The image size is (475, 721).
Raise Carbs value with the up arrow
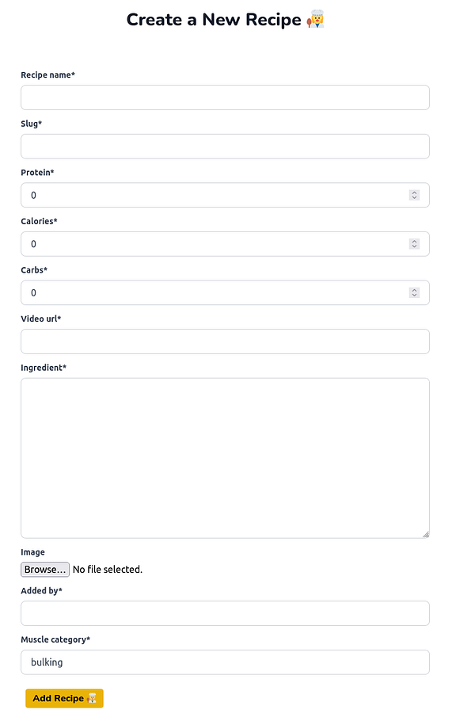point(414,290)
